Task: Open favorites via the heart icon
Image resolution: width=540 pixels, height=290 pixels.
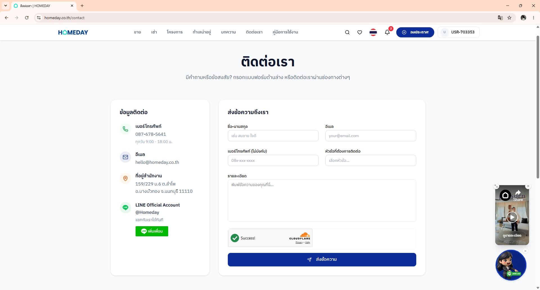Action: pos(360,32)
